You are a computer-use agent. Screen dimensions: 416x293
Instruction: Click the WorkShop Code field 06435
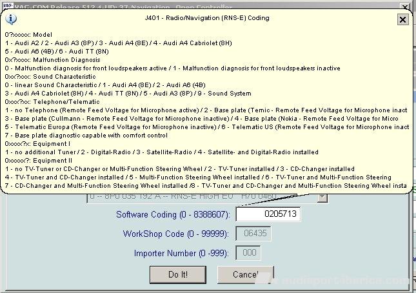point(253,234)
